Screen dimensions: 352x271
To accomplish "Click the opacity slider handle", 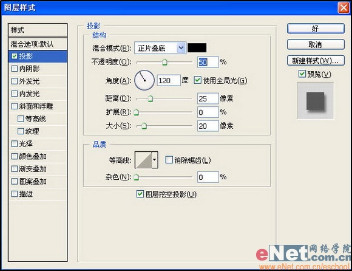I will pyautogui.click(x=164, y=62).
